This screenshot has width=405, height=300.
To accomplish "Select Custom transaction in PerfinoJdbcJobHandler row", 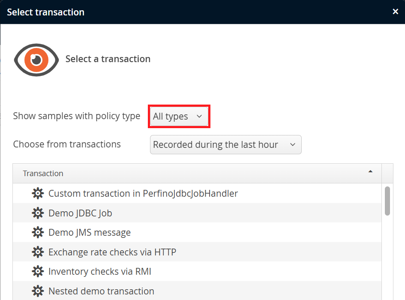I will 143,193.
